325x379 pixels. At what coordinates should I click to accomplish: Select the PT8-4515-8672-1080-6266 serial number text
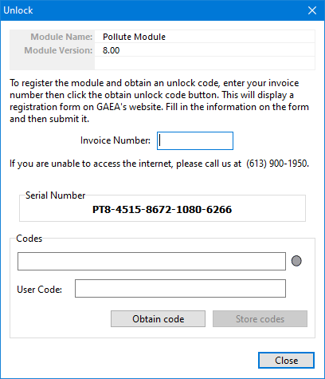tap(162, 210)
